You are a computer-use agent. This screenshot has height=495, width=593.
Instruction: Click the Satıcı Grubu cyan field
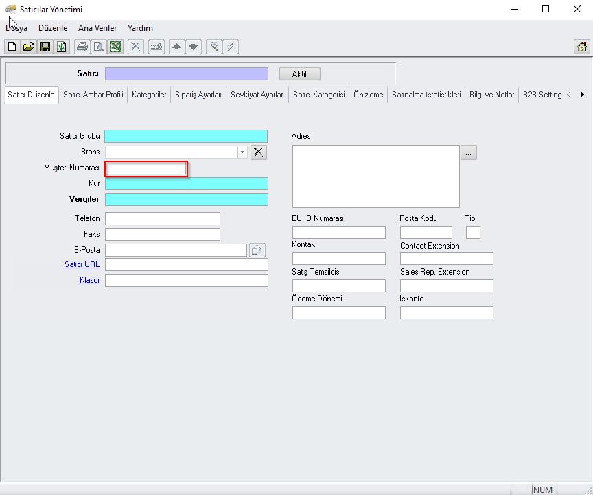(x=186, y=136)
